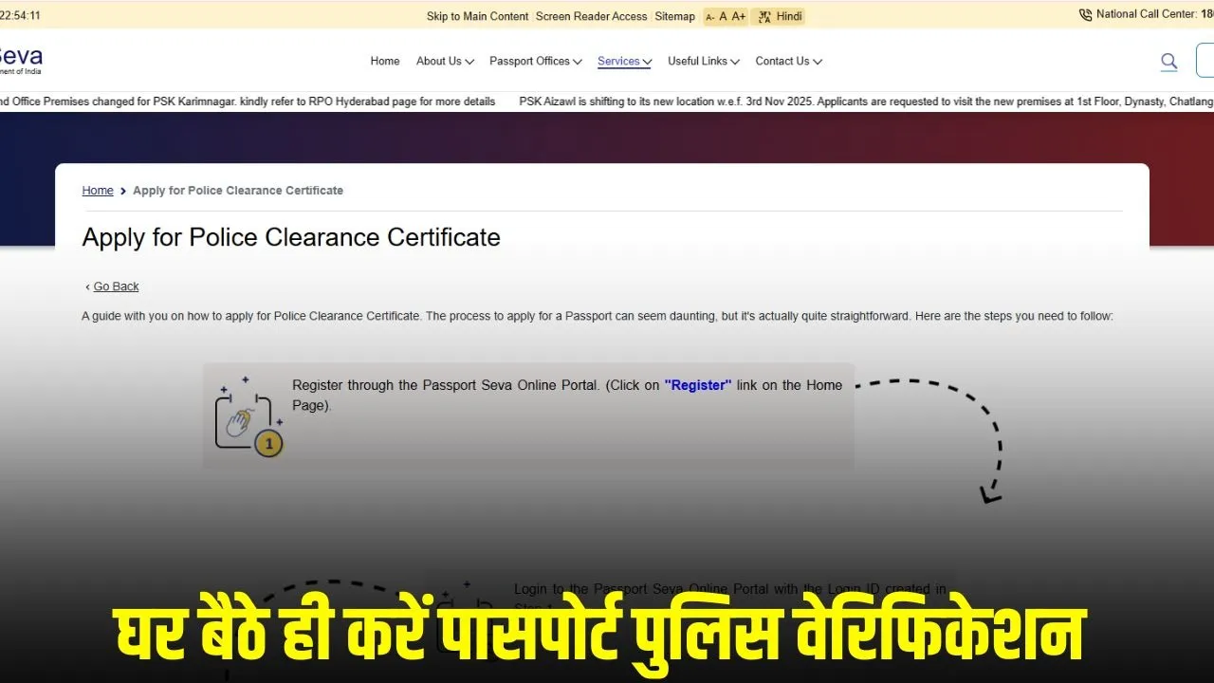This screenshot has height=683, width=1214.
Task: Click Home in the breadcrumb trail
Action: pos(98,190)
